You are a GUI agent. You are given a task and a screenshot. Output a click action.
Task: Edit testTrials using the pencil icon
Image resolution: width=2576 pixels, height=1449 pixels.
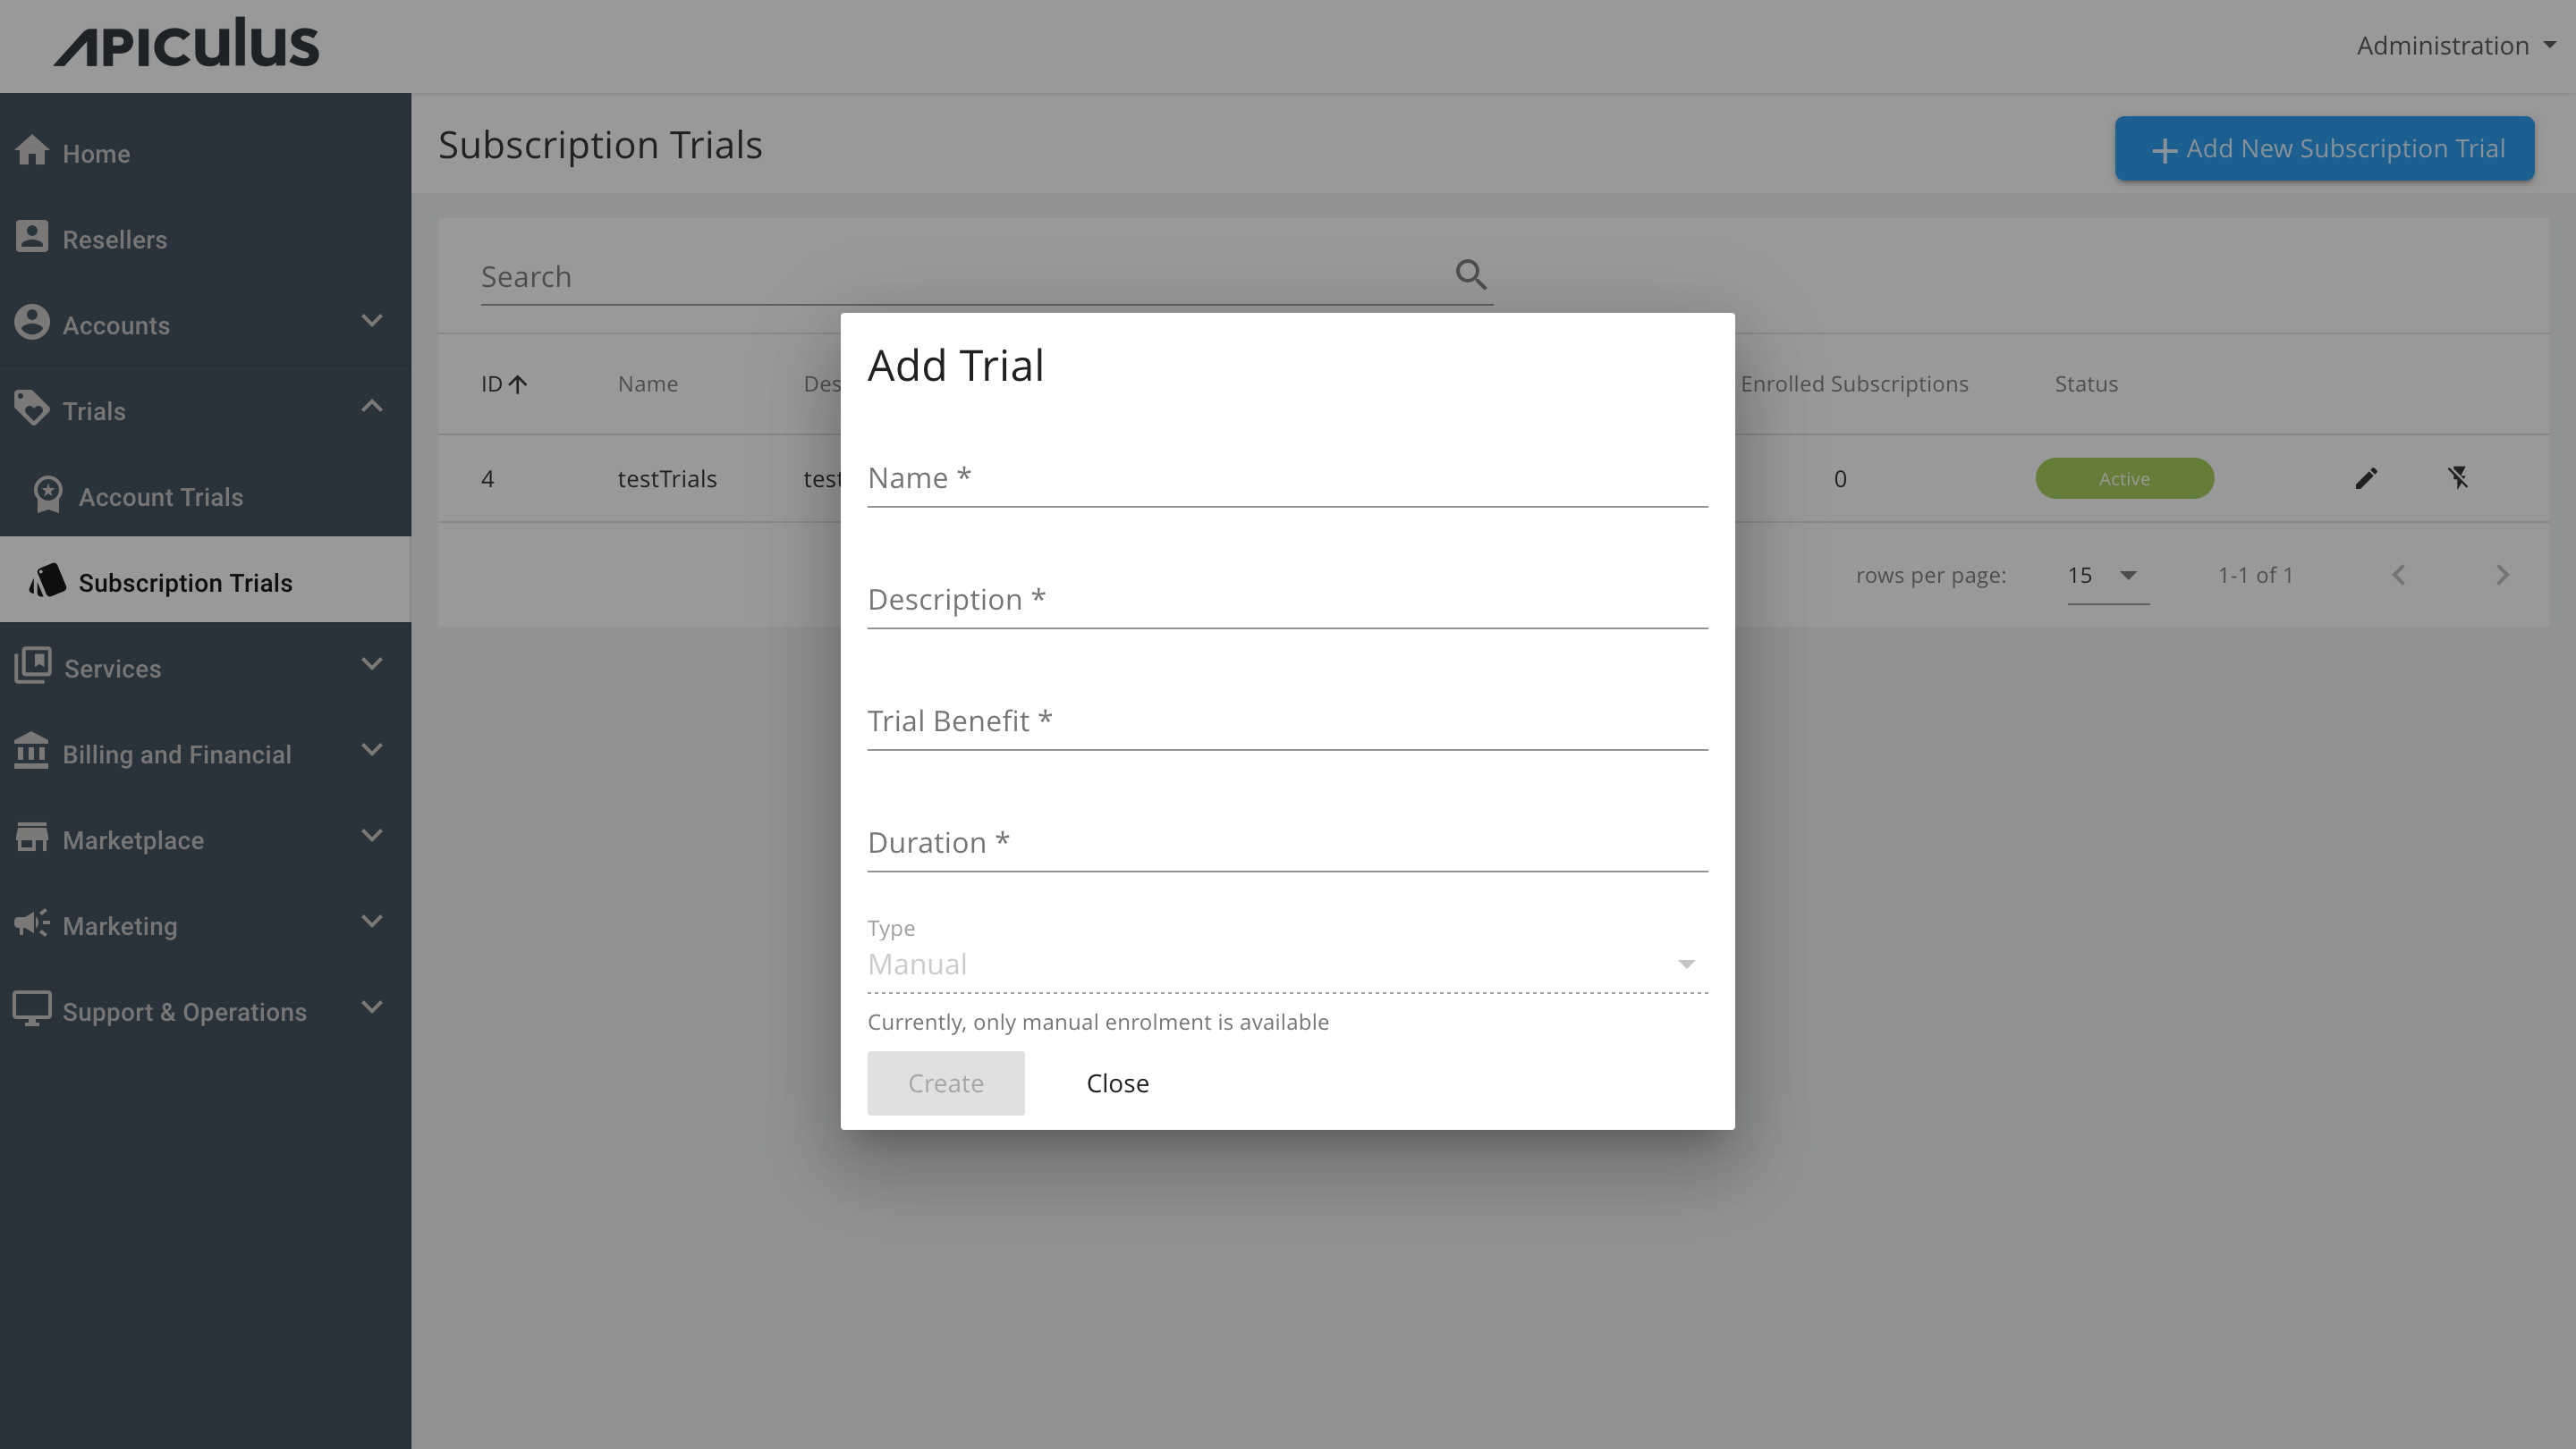click(2367, 477)
